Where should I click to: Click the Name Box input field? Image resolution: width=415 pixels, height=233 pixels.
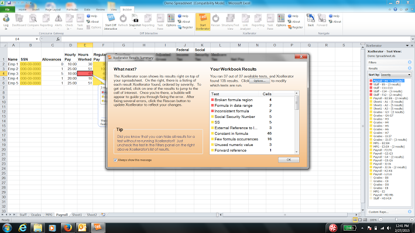pos(17,39)
